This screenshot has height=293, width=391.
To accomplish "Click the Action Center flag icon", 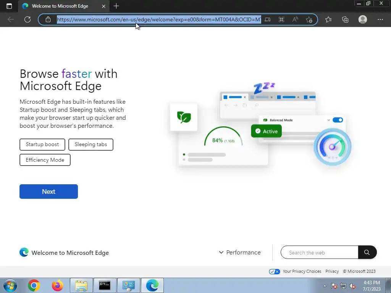I will coord(334,286).
